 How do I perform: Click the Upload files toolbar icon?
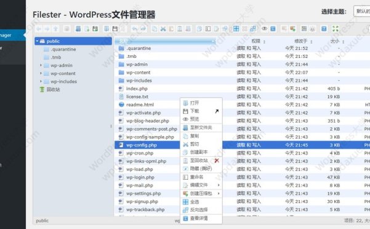pyautogui.click(x=95, y=29)
